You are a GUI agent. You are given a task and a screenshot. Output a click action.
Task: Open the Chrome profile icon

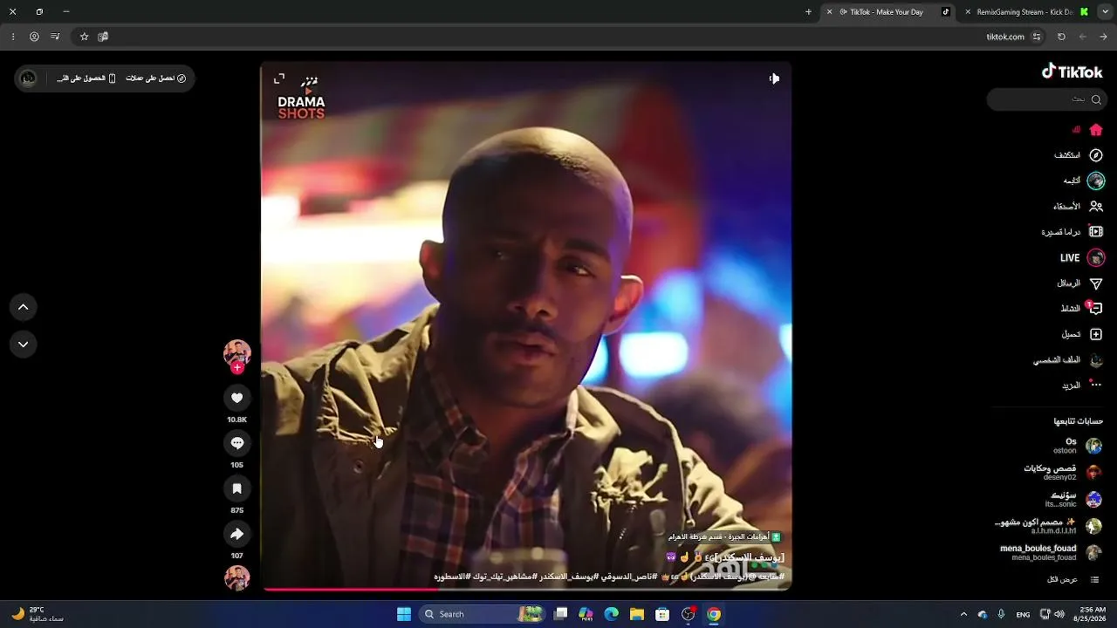[34, 37]
